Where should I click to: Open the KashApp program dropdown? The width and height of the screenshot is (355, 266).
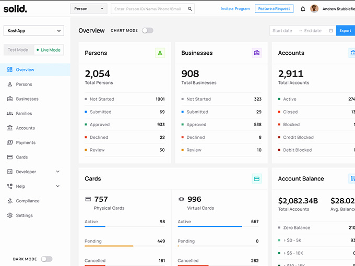coord(33,31)
